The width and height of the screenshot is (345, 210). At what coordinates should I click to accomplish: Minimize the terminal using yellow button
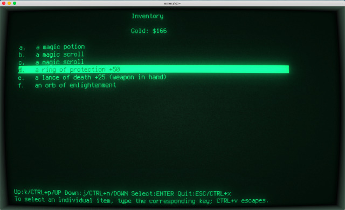click(x=9, y=3)
